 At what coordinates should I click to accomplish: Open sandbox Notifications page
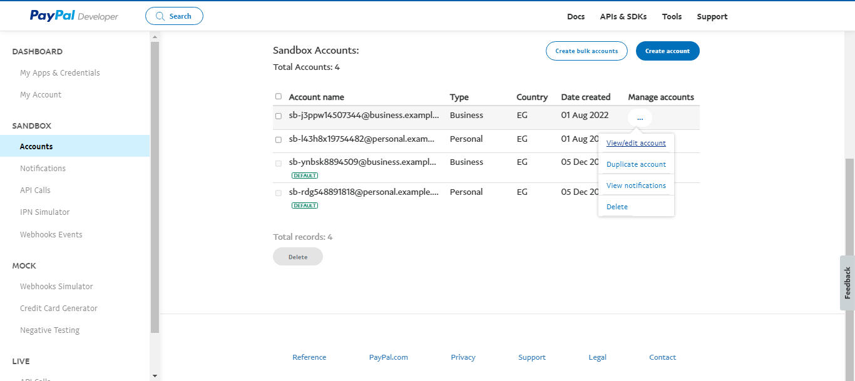pyautogui.click(x=43, y=169)
